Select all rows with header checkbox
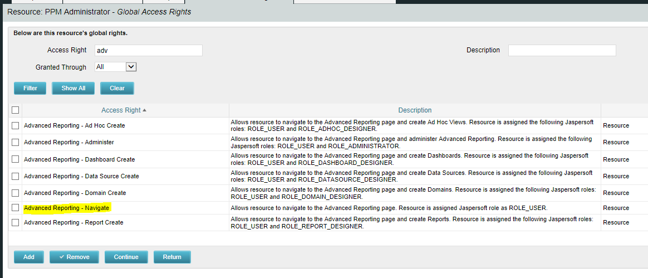Screen dimensions: 648x278 pos(15,110)
